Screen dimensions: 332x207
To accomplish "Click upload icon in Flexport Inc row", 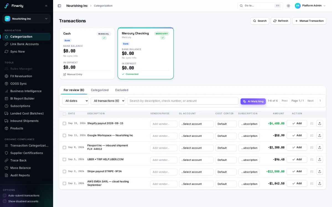I will click(x=320, y=147).
